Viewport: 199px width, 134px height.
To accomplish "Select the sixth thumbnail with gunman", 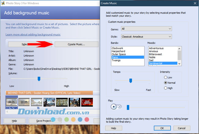I will 74,102.
